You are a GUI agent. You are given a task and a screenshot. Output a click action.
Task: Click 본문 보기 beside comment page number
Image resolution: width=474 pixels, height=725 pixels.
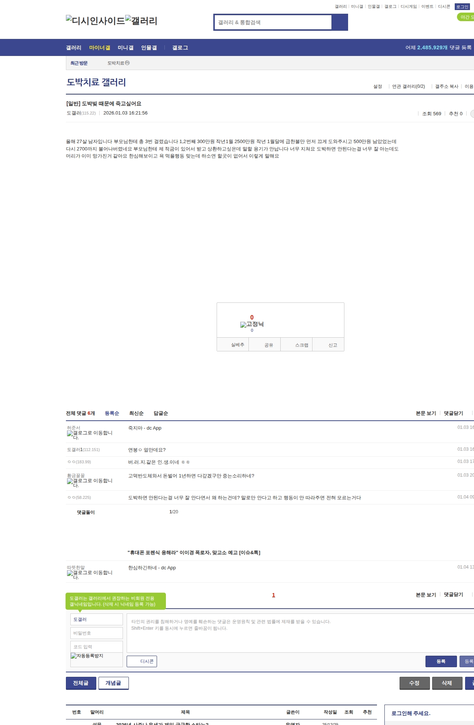pyautogui.click(x=426, y=595)
